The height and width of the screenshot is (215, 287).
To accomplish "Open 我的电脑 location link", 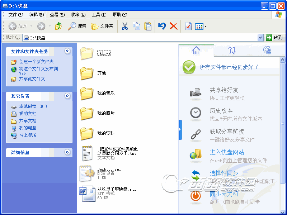I will [x=28, y=128].
